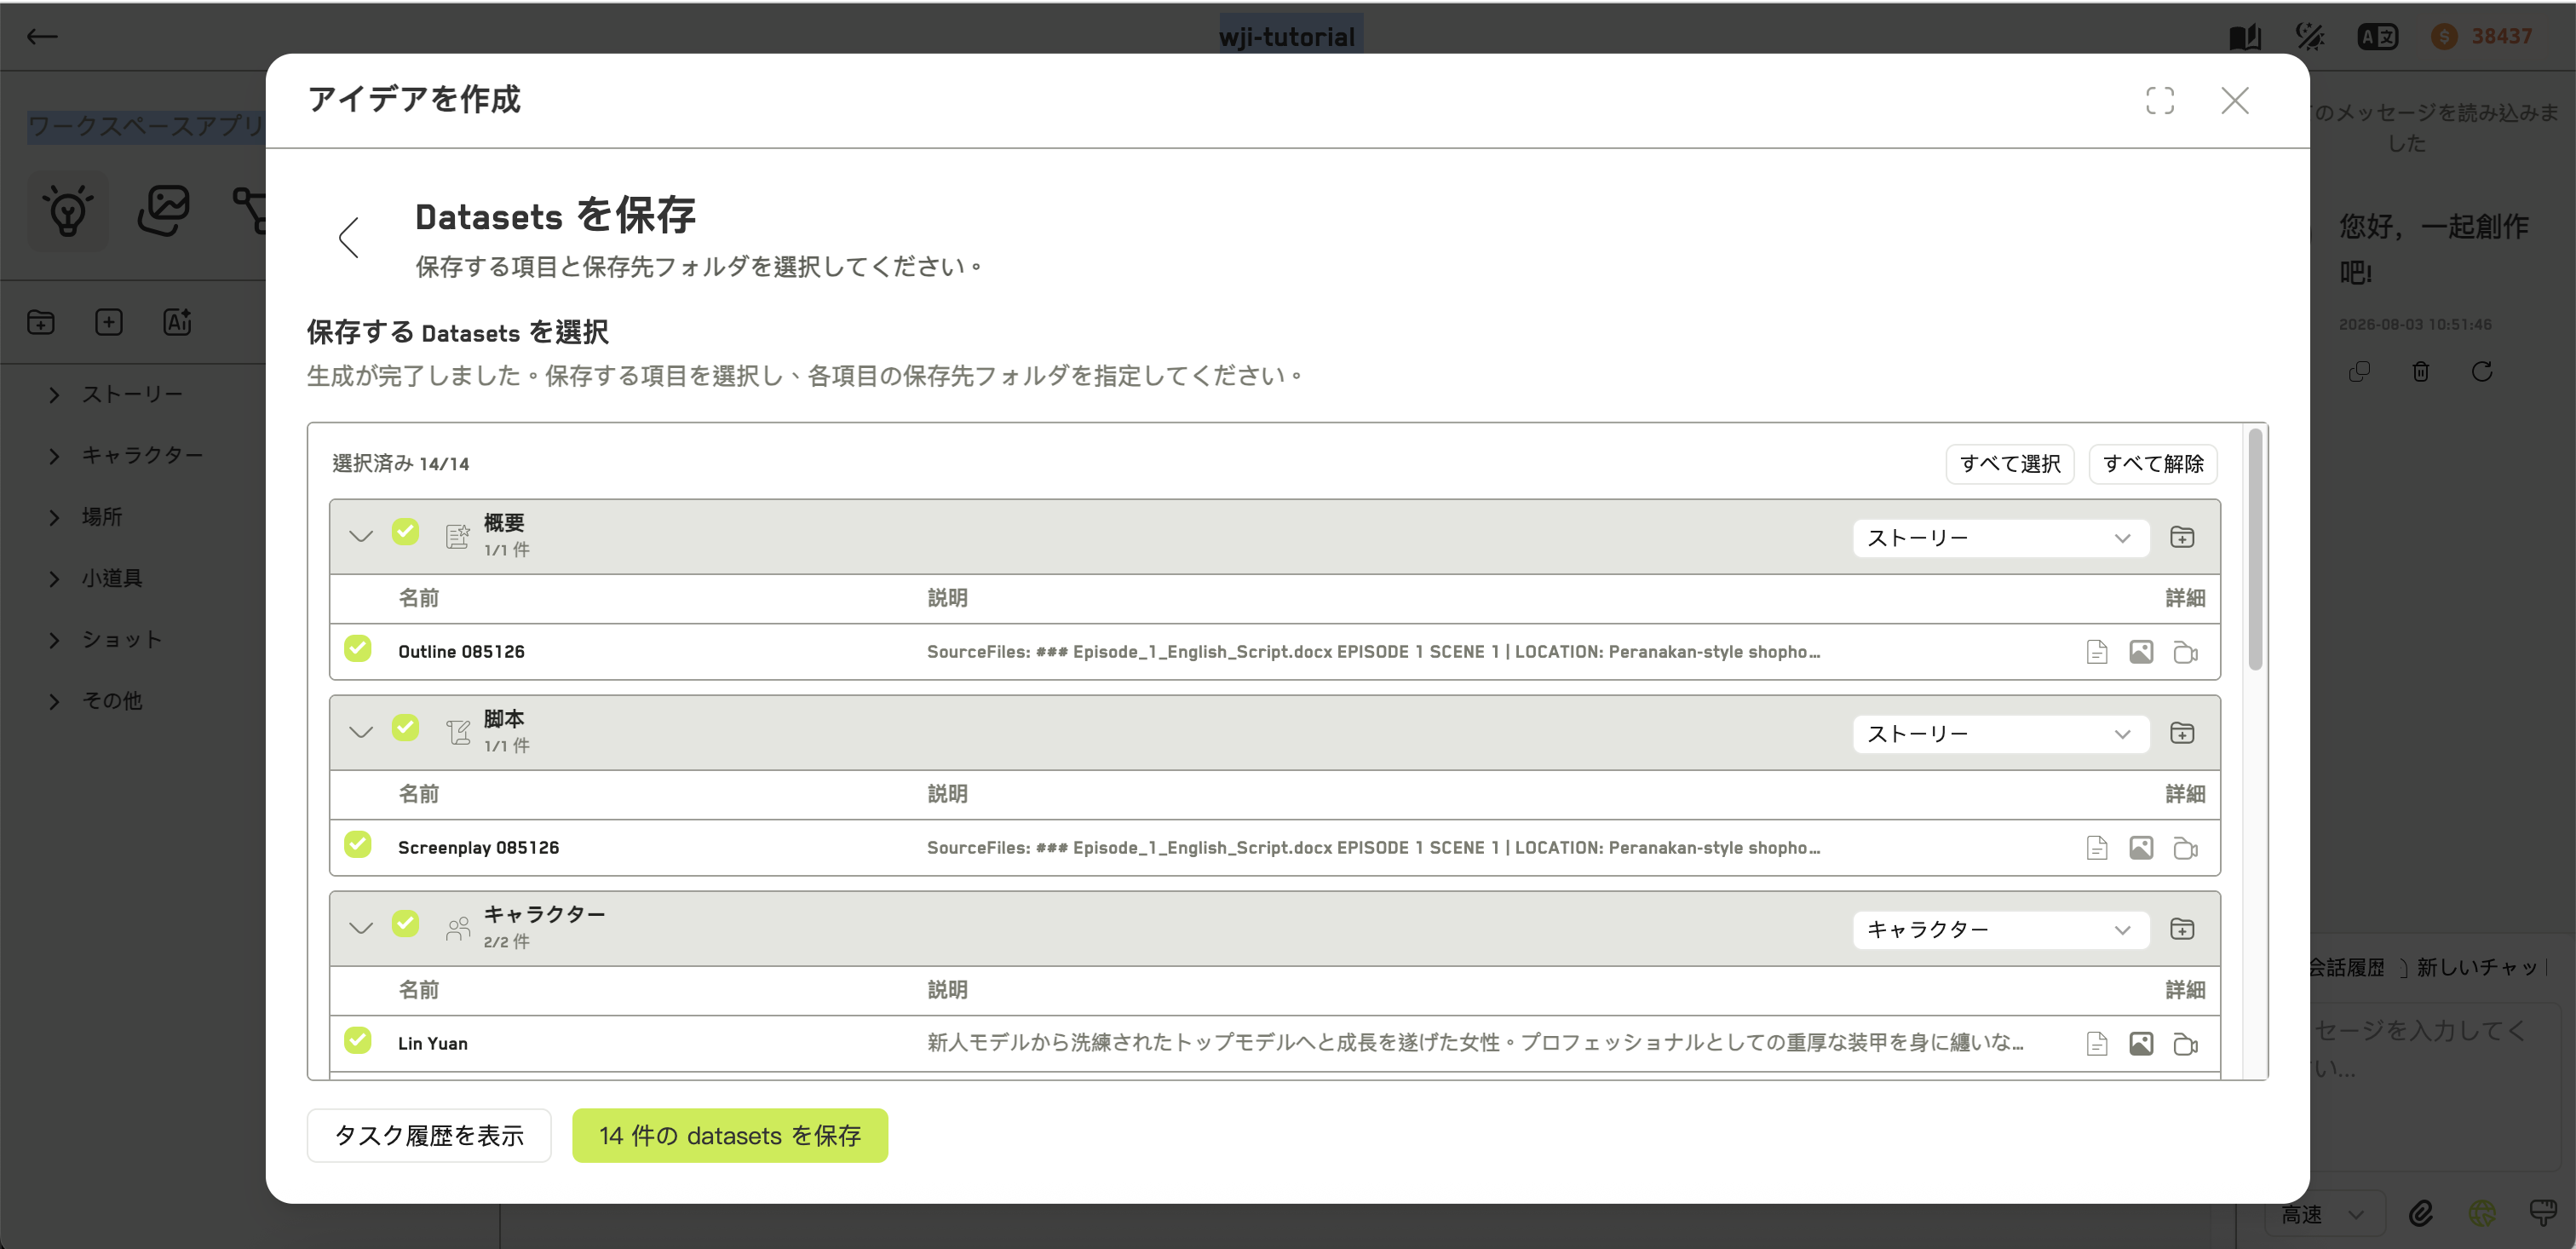Open video detail for Outline 085126
The height and width of the screenshot is (1249, 2576).
click(2185, 652)
